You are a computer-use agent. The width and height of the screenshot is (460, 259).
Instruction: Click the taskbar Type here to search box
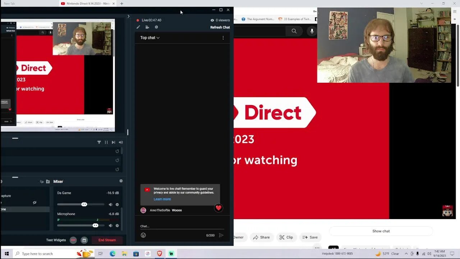click(53, 254)
